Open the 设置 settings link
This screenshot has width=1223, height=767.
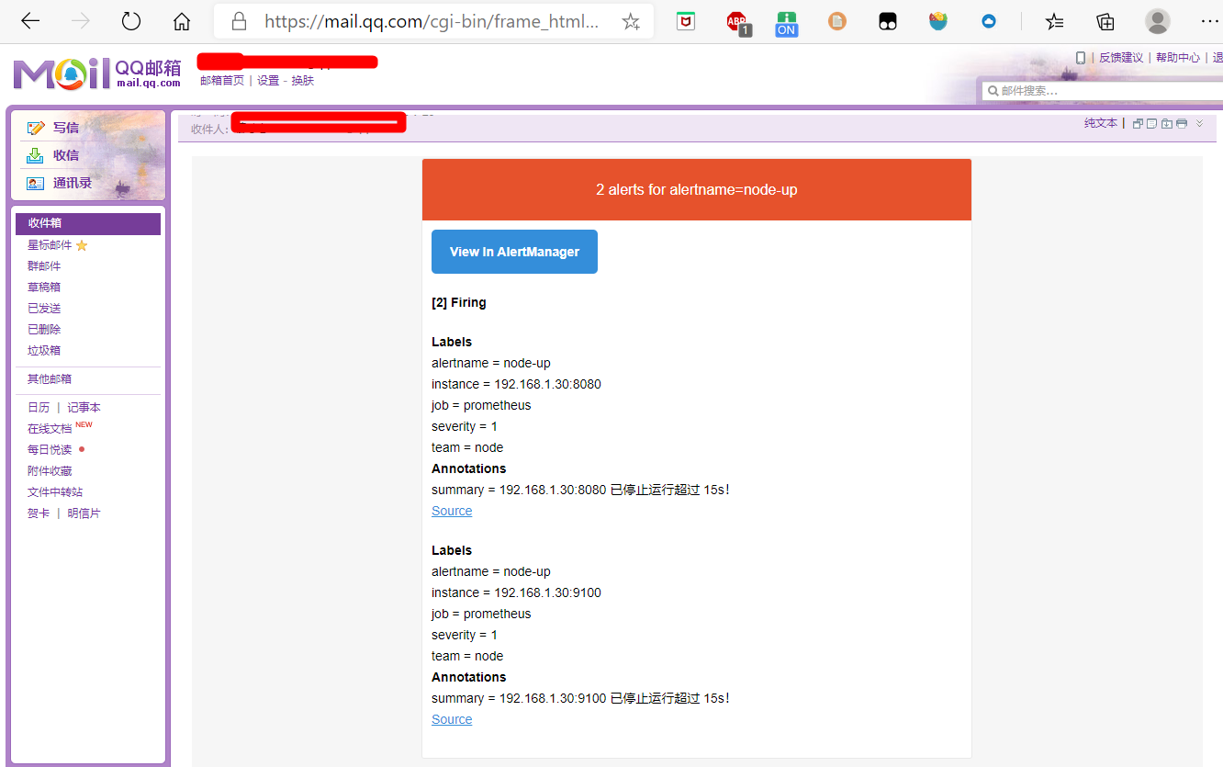(x=268, y=81)
